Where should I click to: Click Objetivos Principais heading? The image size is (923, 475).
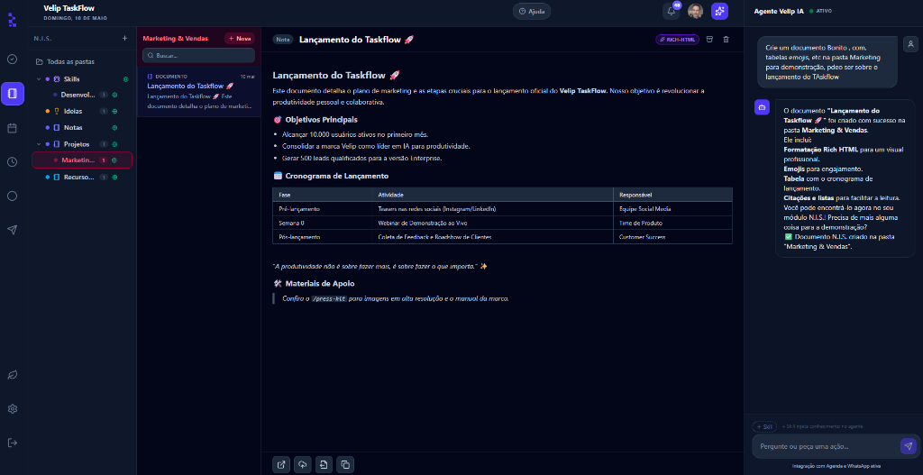point(321,120)
